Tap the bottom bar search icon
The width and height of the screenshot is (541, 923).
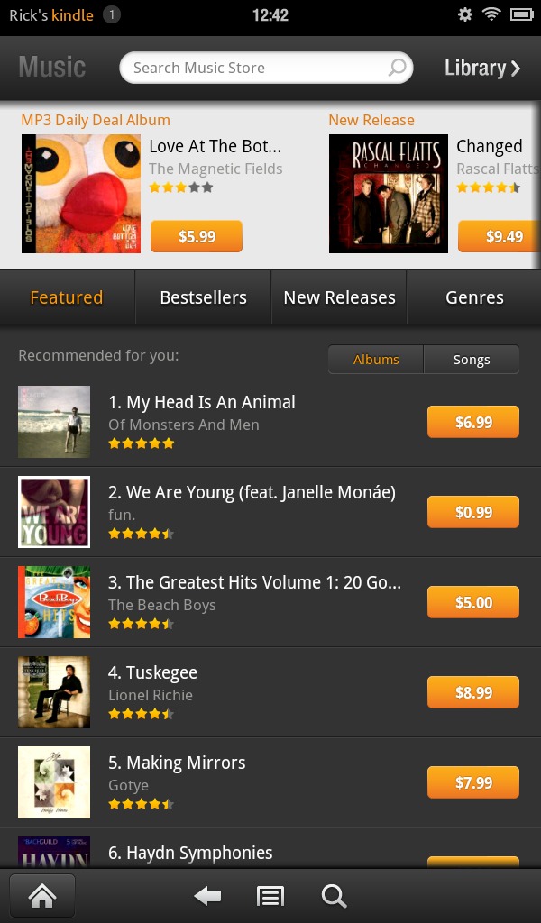(x=334, y=896)
